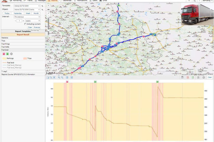
Task: Open the Users tab
Action: pos(93,1)
